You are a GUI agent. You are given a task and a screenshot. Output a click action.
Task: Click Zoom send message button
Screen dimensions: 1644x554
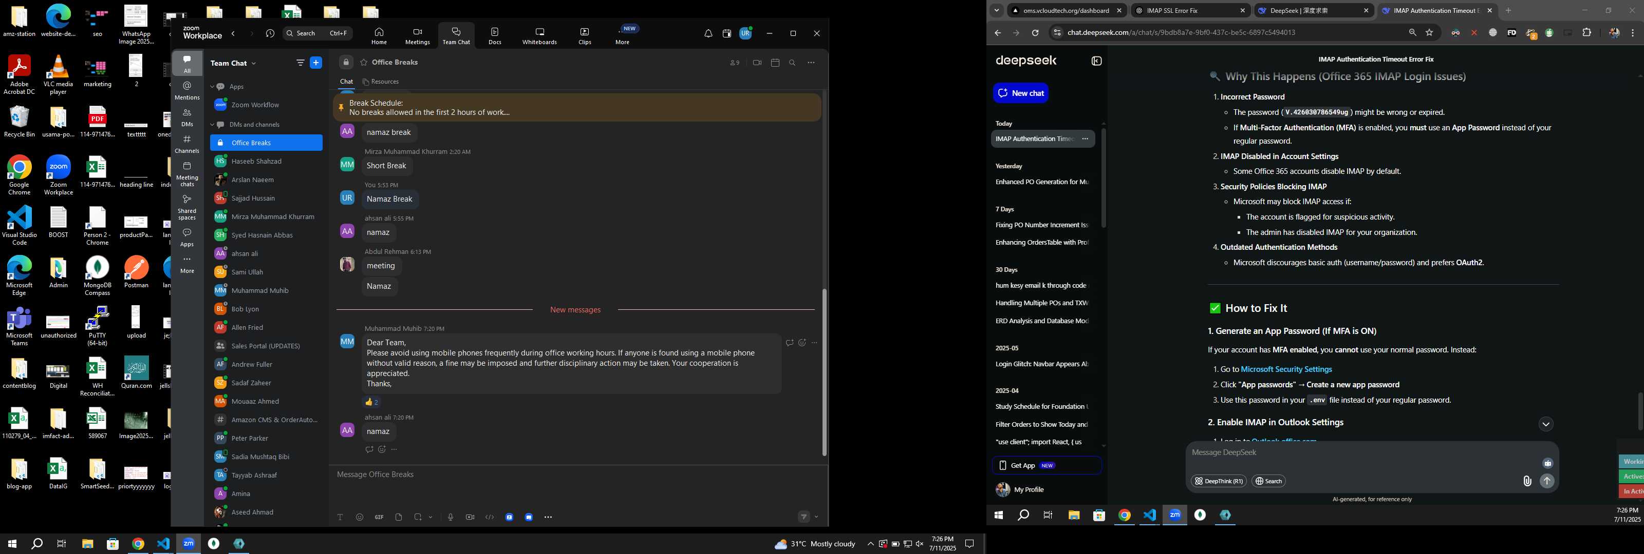tap(804, 517)
